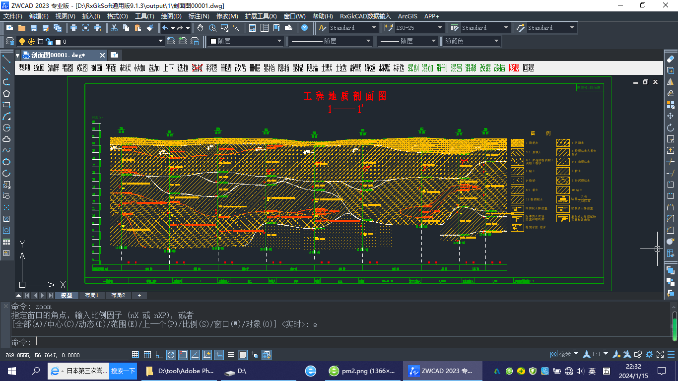Viewport: 678px width, 381px height.
Task: Toggle layer 0 on/off lightbulb
Action: click(22, 41)
